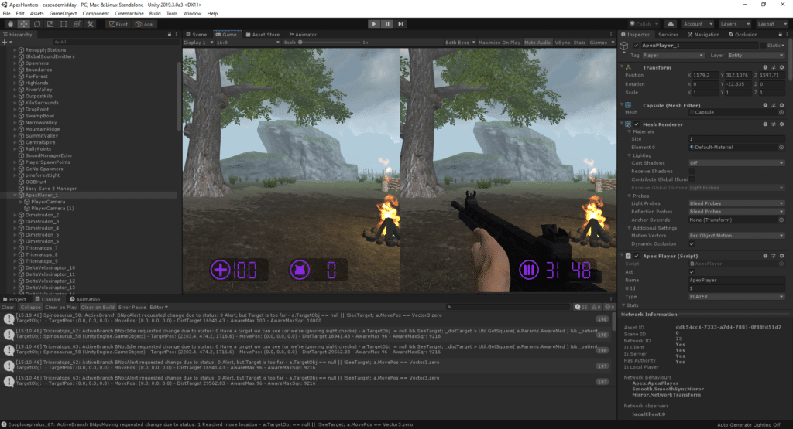Clear the Console log
The width and height of the screenshot is (793, 429).
[x=8, y=307]
